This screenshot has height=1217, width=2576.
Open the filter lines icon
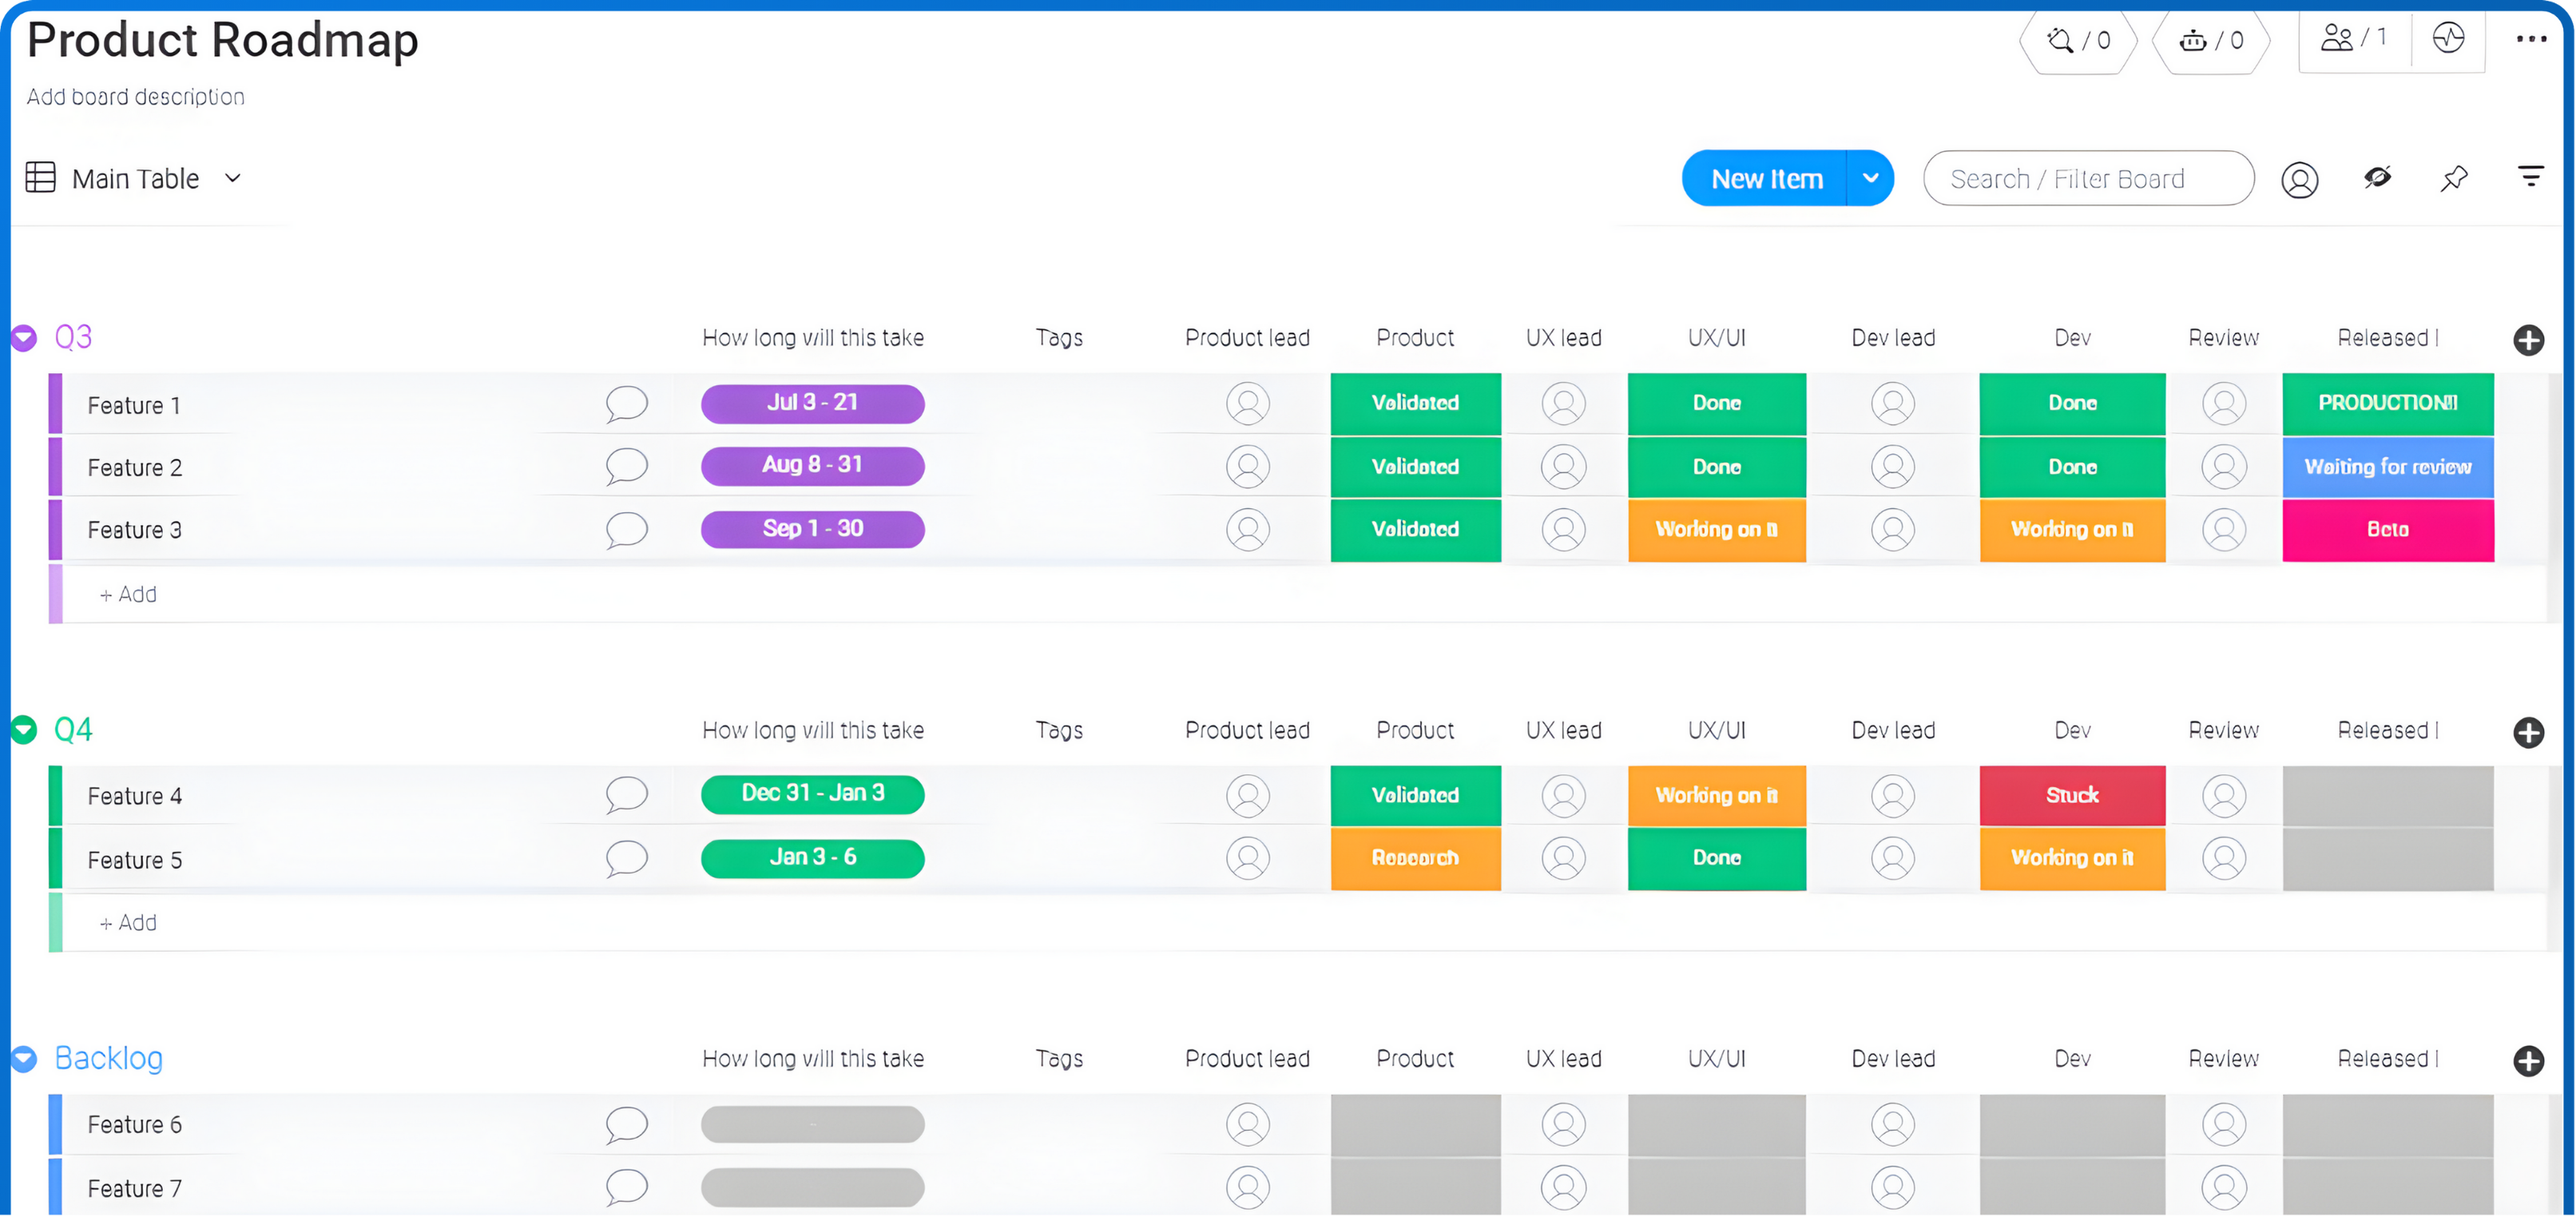(x=2530, y=177)
